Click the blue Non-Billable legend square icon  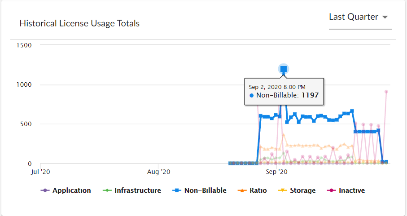[176, 191]
